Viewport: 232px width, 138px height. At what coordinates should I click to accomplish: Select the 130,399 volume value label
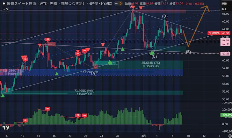coord(225,114)
